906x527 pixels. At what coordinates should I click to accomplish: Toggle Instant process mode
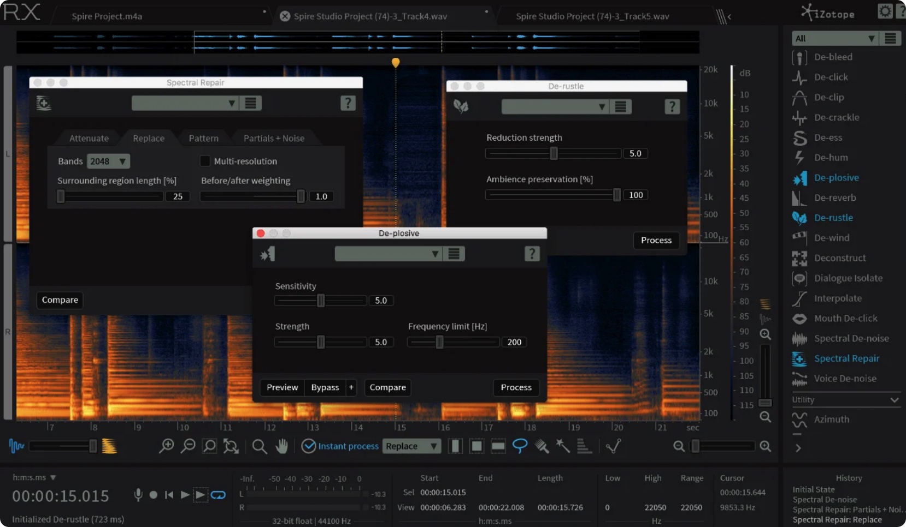tap(309, 446)
